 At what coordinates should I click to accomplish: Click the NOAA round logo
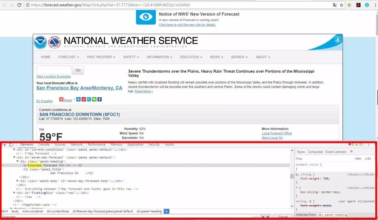click(40, 42)
